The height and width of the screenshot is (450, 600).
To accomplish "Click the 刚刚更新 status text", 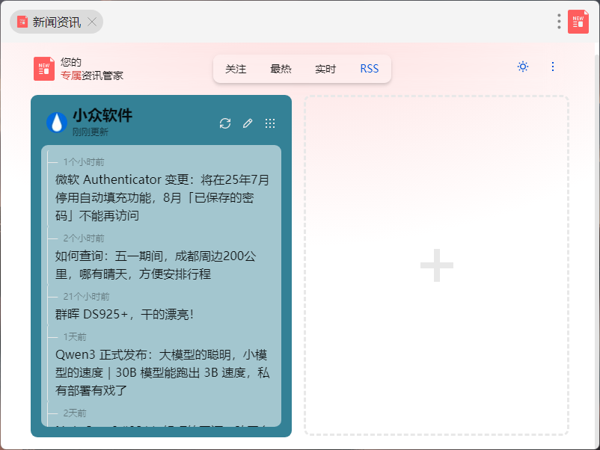I will 91,132.
